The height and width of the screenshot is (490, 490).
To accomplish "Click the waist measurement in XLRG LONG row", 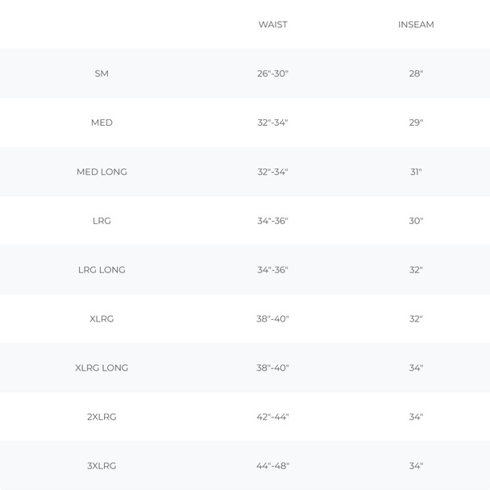I will click(x=272, y=368).
